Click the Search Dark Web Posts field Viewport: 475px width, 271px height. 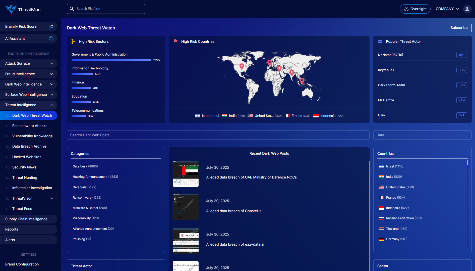pyautogui.click(x=218, y=135)
